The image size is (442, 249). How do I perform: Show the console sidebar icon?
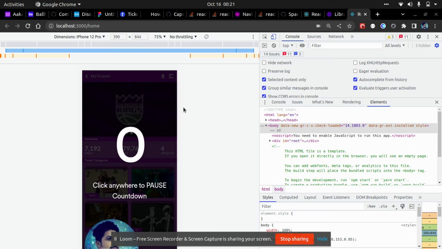point(265,46)
